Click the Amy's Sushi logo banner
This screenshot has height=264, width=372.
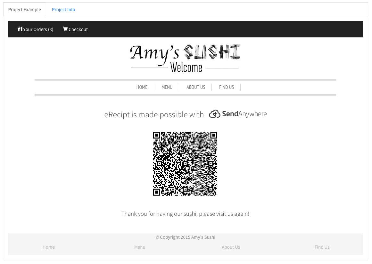click(185, 58)
